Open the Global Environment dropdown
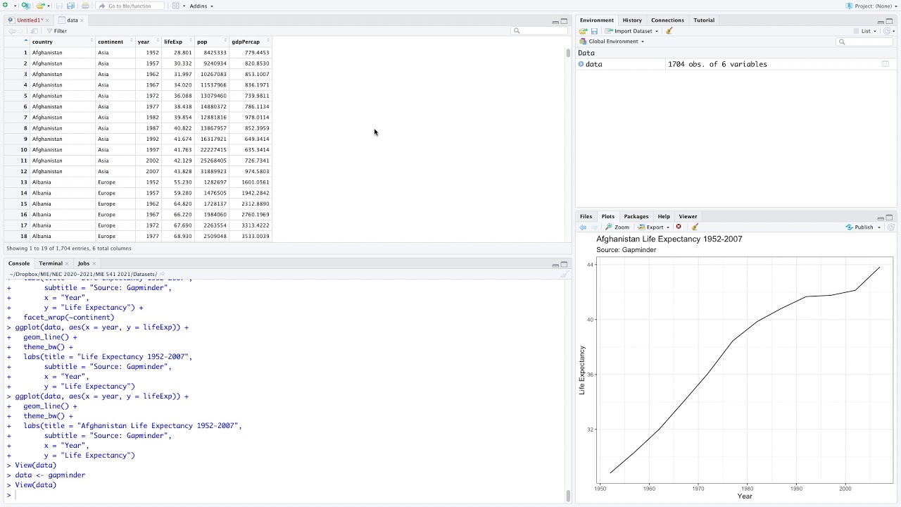The width and height of the screenshot is (901, 507). (x=611, y=42)
